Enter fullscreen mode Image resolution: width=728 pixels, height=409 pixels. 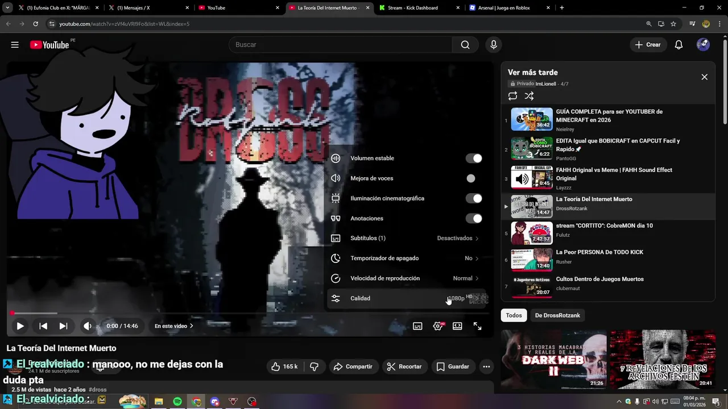tap(478, 326)
